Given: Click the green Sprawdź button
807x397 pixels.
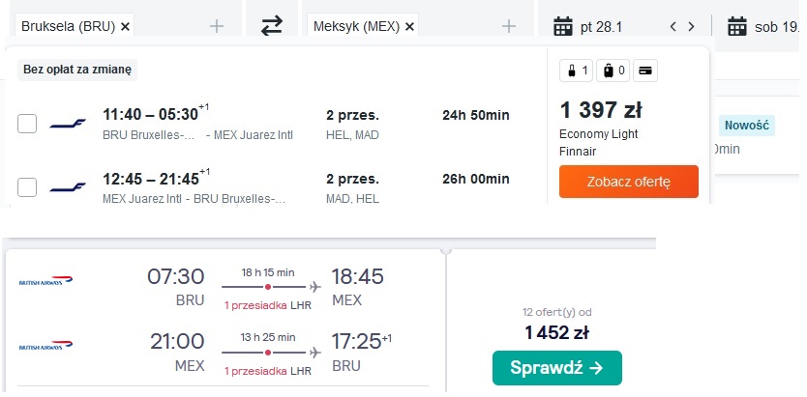Looking at the screenshot, I should pyautogui.click(x=557, y=368).
